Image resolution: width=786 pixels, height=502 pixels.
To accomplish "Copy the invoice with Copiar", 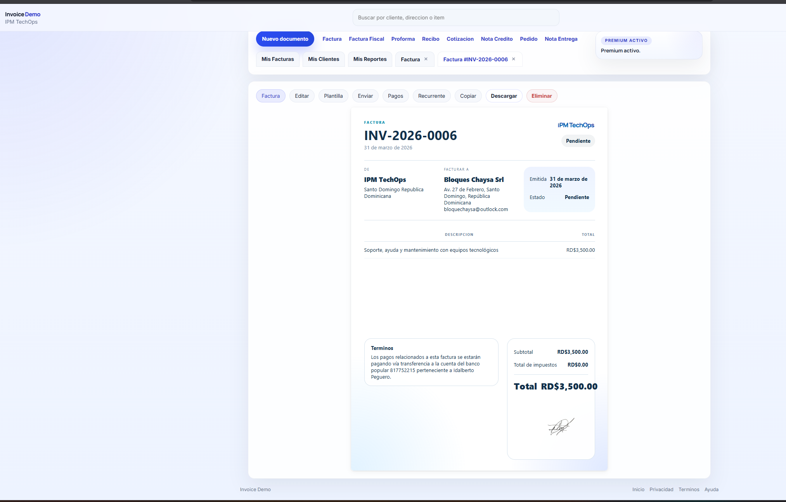I will (468, 96).
